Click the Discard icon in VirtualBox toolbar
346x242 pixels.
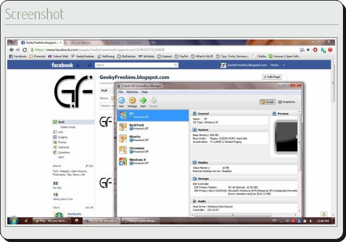tap(154, 100)
